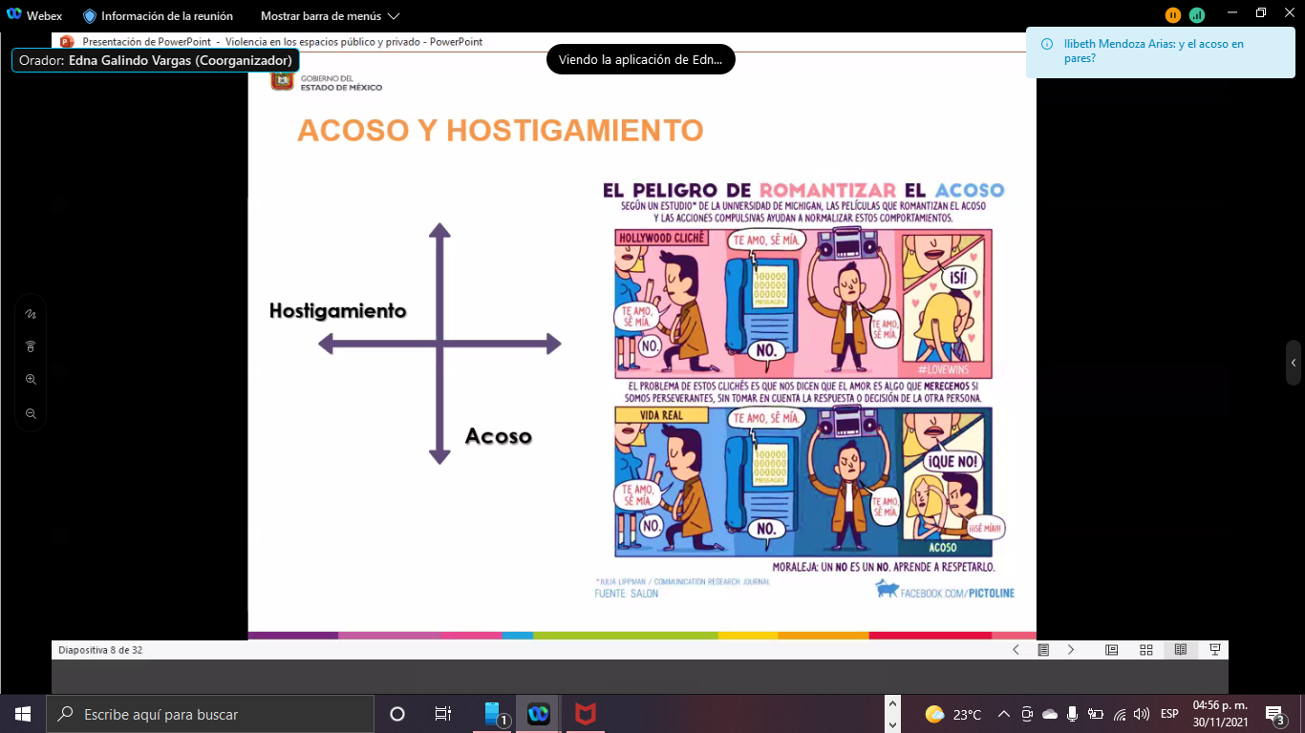Click FACEBOOK.COM/PICTOLINE text in comic
This screenshot has height=733, width=1305.
[959, 593]
